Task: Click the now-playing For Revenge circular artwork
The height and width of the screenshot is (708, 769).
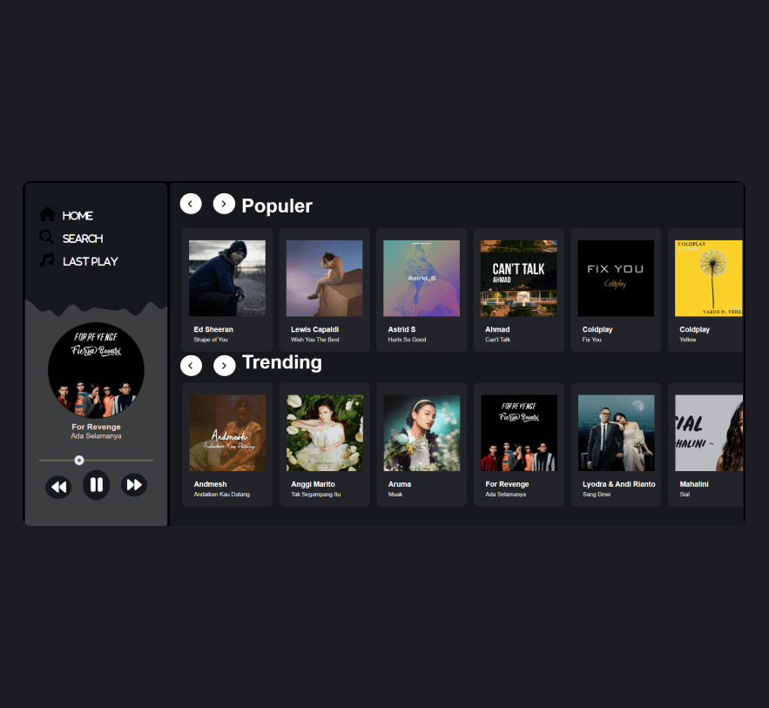Action: [x=96, y=372]
